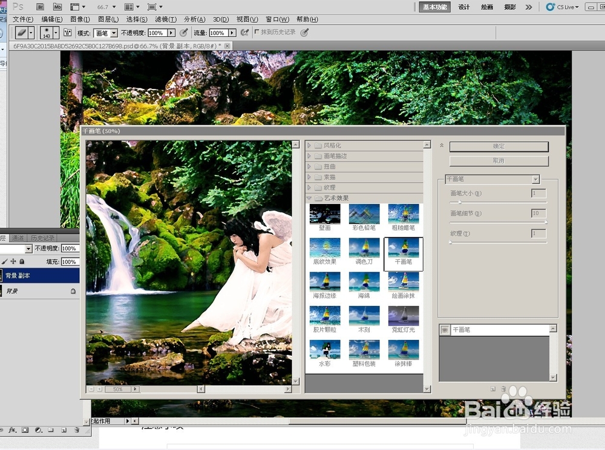Select the 水彩 filter thumbnail

325,350
